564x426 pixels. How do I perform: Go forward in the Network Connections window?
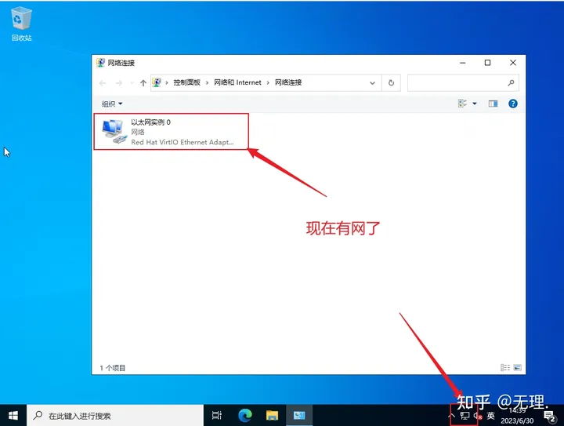point(119,83)
